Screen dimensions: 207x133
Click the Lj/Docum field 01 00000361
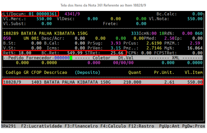tap(41, 14)
